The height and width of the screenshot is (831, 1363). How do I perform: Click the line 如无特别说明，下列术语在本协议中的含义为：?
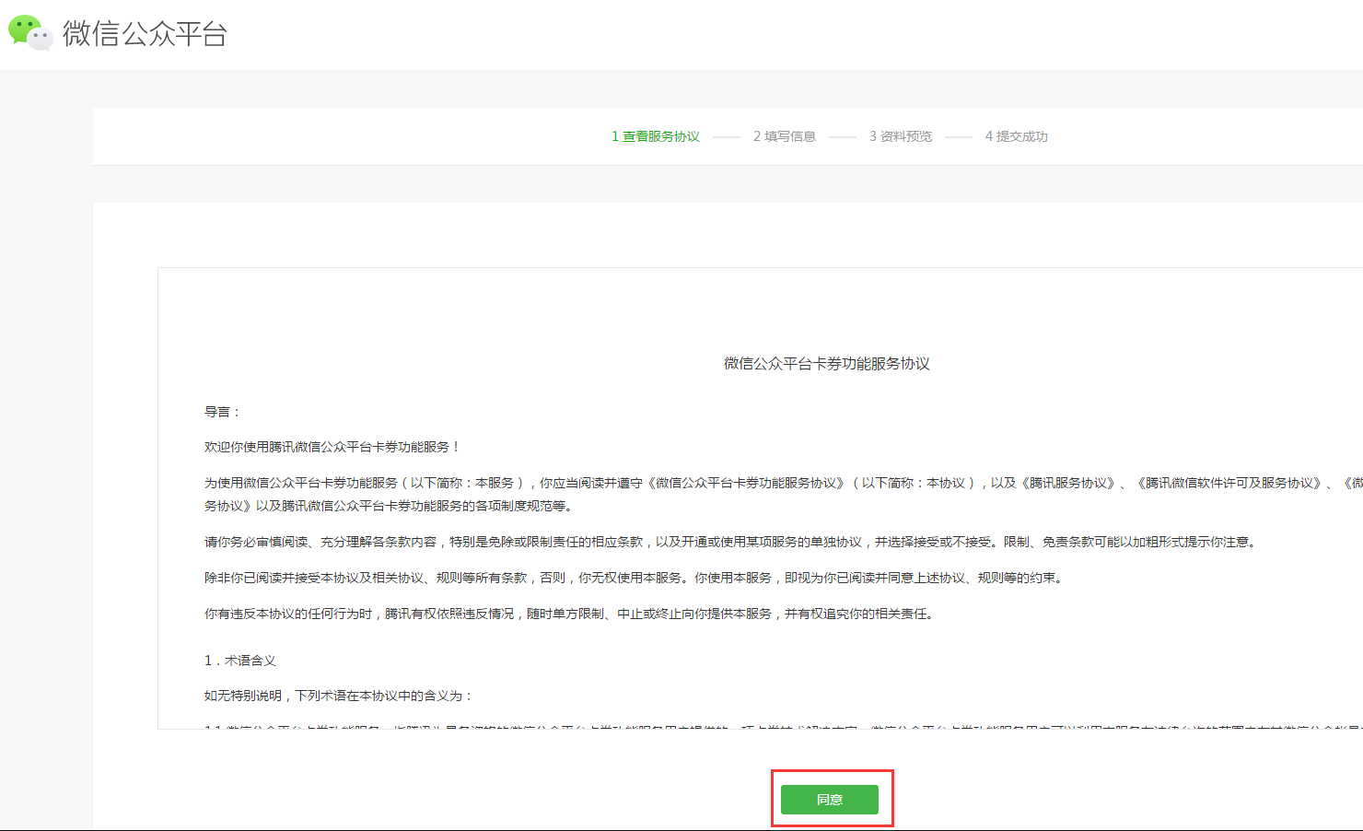(339, 696)
